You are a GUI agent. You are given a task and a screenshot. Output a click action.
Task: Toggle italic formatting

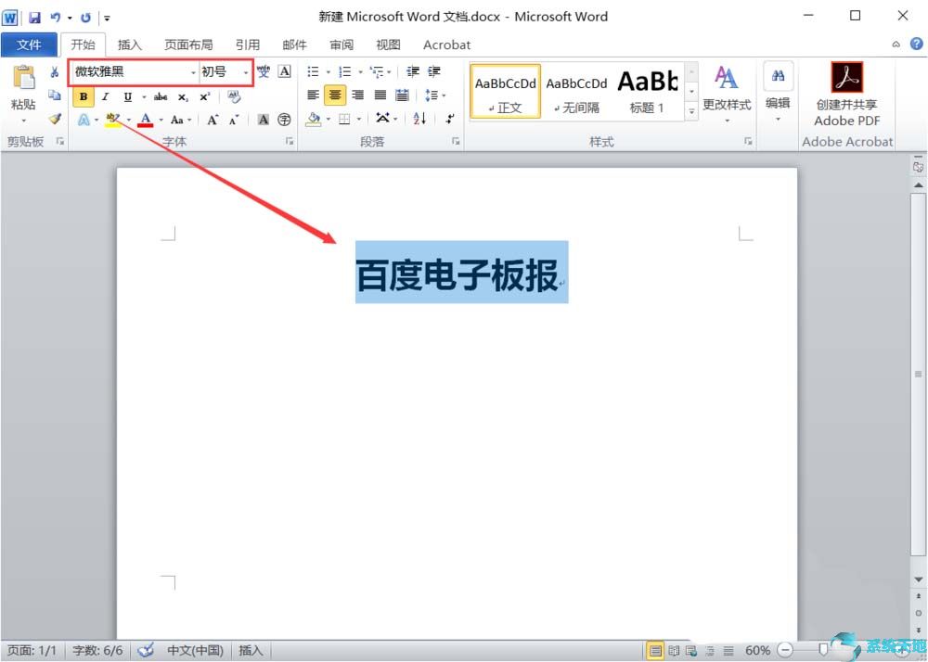point(106,96)
